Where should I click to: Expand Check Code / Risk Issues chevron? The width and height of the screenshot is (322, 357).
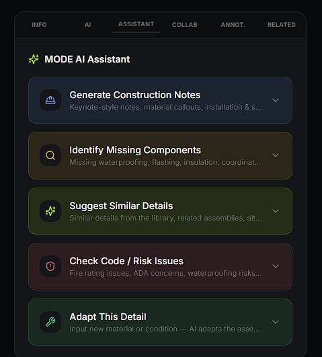[x=276, y=266]
